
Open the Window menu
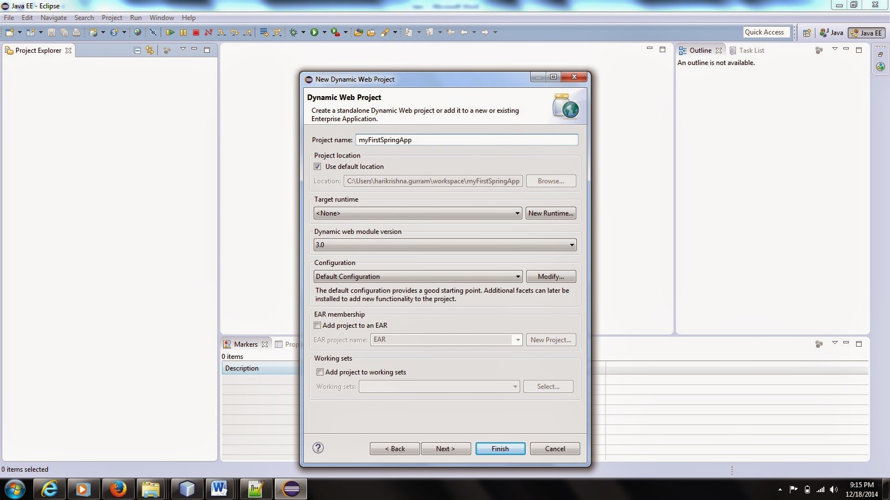tap(161, 17)
